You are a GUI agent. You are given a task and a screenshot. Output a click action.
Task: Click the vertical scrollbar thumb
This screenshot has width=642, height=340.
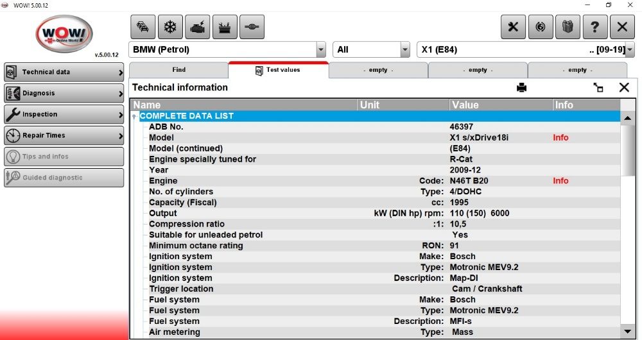coord(628,151)
